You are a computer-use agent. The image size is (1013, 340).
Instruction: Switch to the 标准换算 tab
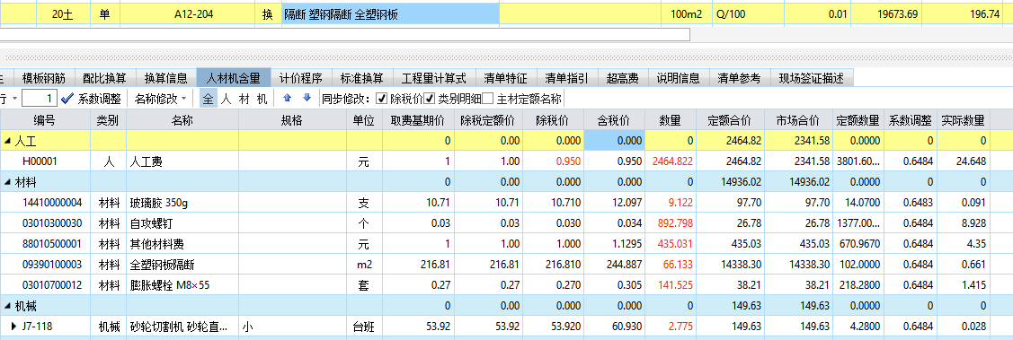(x=361, y=78)
